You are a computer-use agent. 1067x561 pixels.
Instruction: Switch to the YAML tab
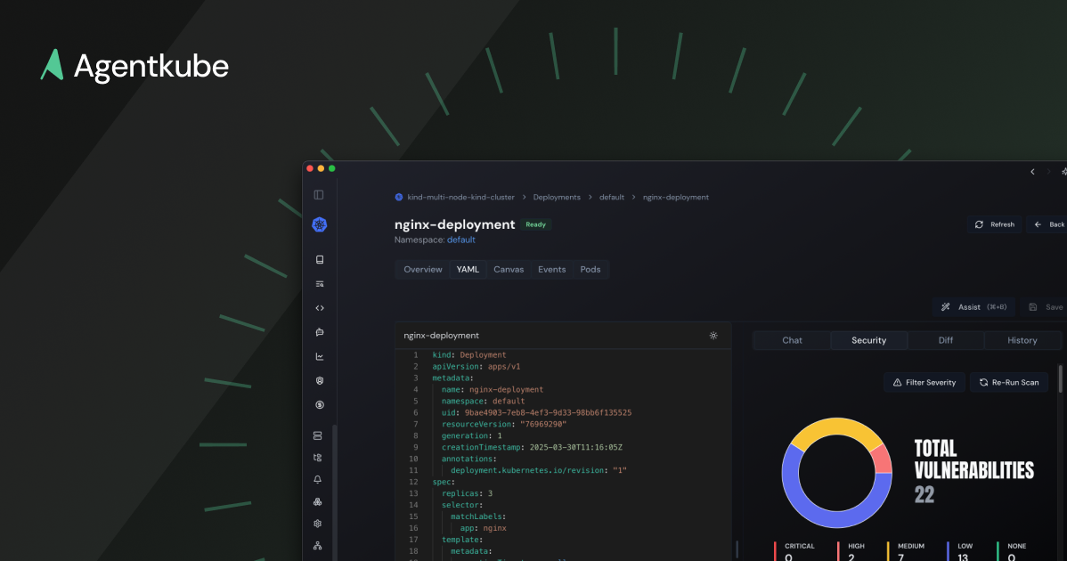coord(468,269)
